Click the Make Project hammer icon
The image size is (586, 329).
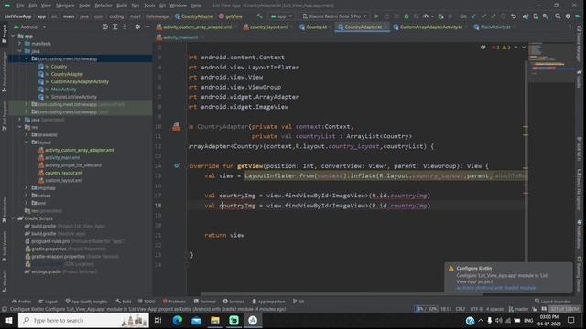pyautogui.click(x=259, y=16)
